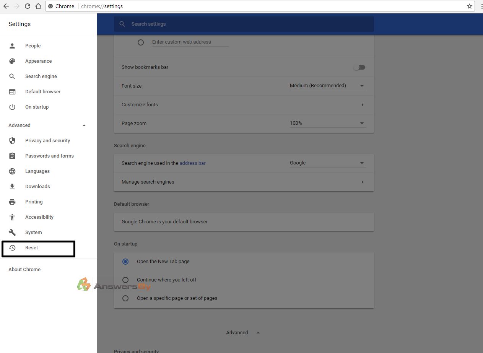Click the Passwords and forms clipboard icon

(x=12, y=156)
